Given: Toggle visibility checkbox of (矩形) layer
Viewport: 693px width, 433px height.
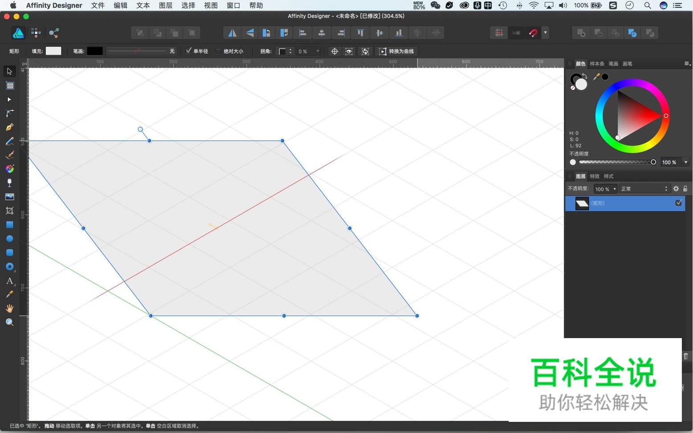Looking at the screenshot, I should (678, 203).
